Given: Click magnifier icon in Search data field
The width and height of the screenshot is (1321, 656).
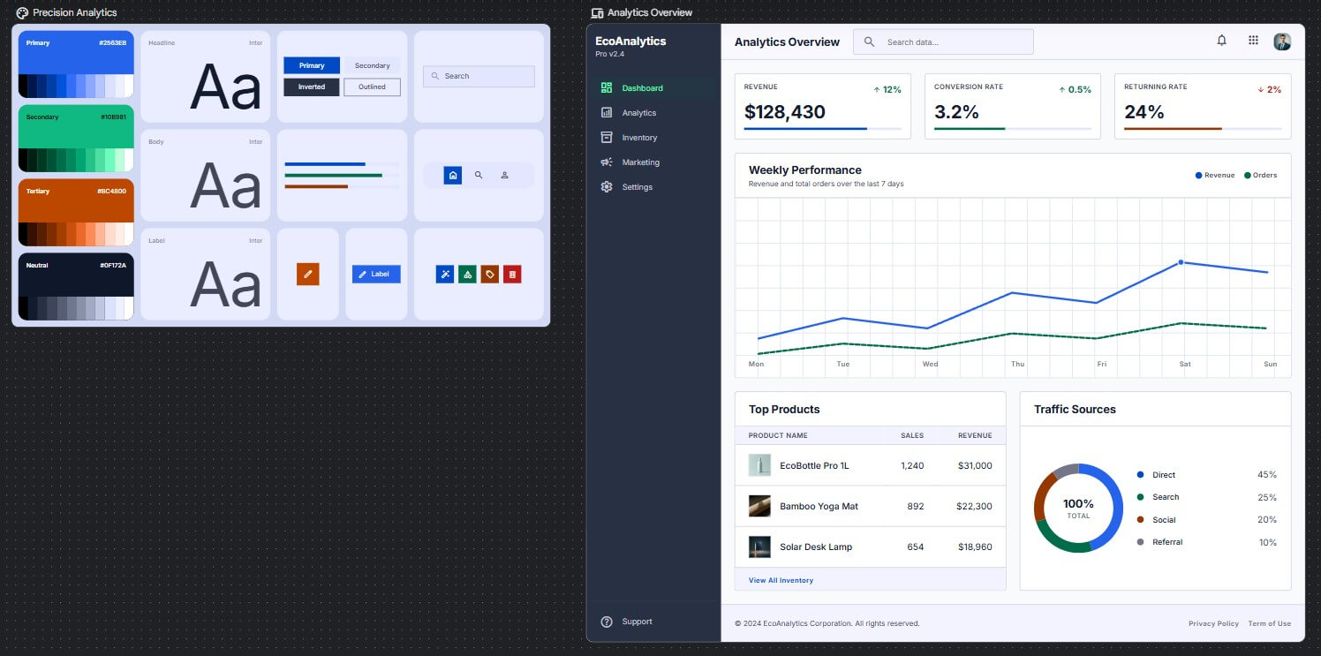Looking at the screenshot, I should (x=869, y=41).
